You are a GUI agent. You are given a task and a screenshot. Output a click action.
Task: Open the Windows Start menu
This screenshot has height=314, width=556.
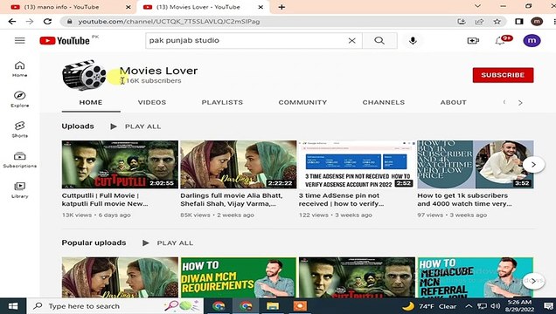point(13,306)
